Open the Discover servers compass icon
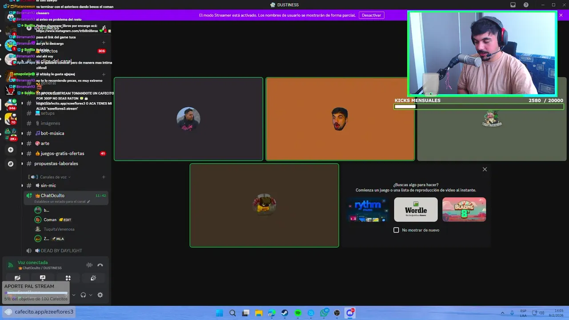The width and height of the screenshot is (569, 320). click(x=11, y=164)
